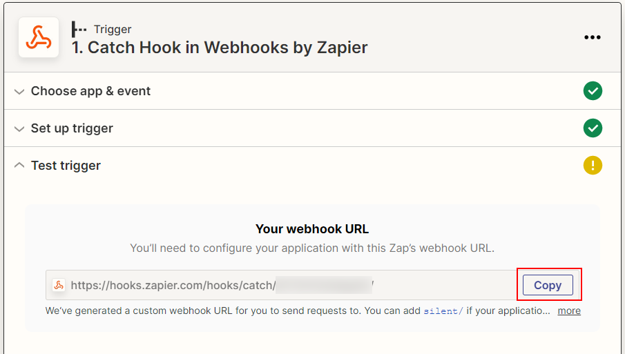625x354 pixels.
Task: Click the yellow warning icon on Test trigger
Action: (593, 166)
